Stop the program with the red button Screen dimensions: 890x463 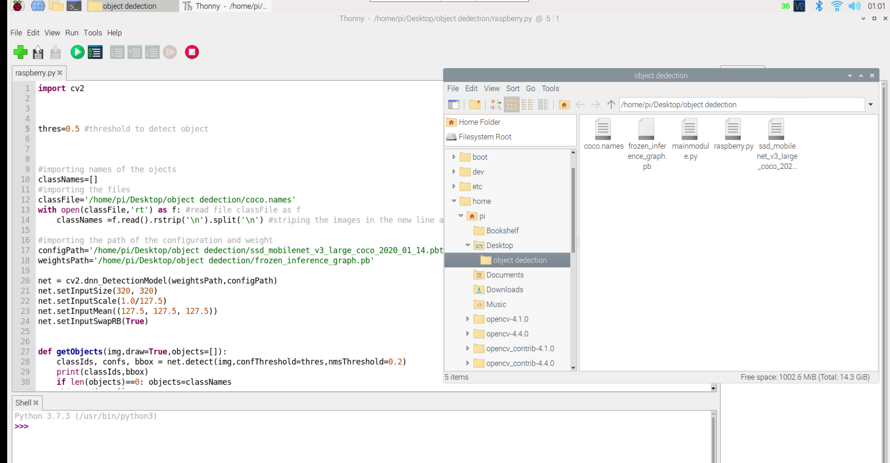(x=192, y=52)
